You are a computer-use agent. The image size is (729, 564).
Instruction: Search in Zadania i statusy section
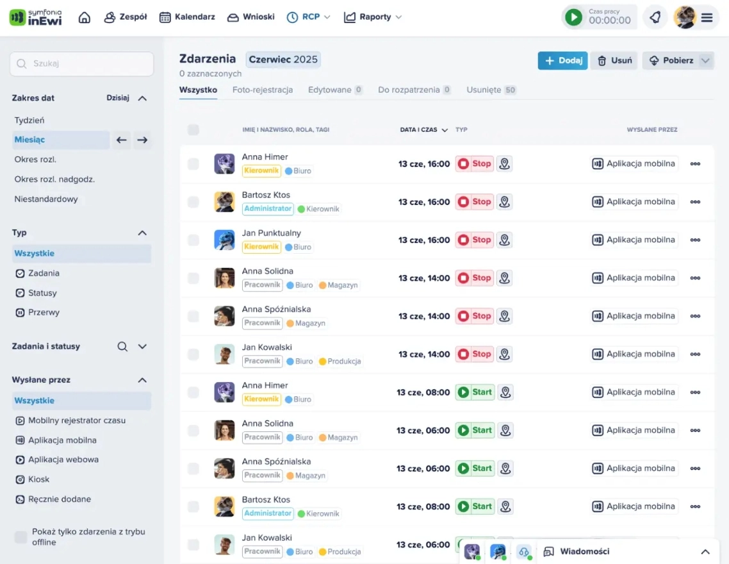pyautogui.click(x=122, y=346)
